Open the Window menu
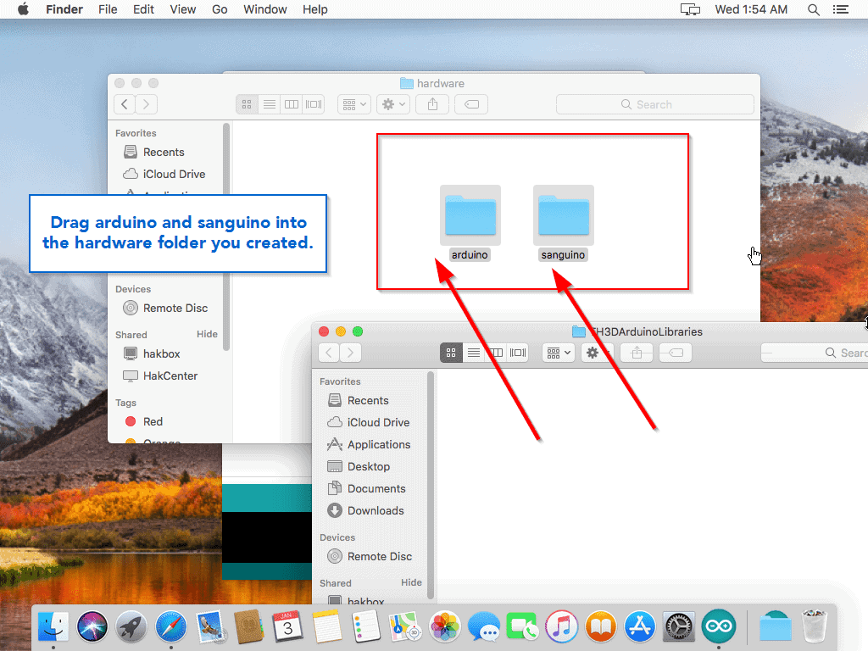The width and height of the screenshot is (868, 651). click(265, 9)
